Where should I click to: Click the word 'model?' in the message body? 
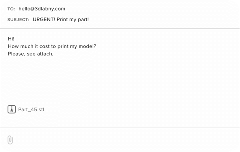click(x=87, y=46)
